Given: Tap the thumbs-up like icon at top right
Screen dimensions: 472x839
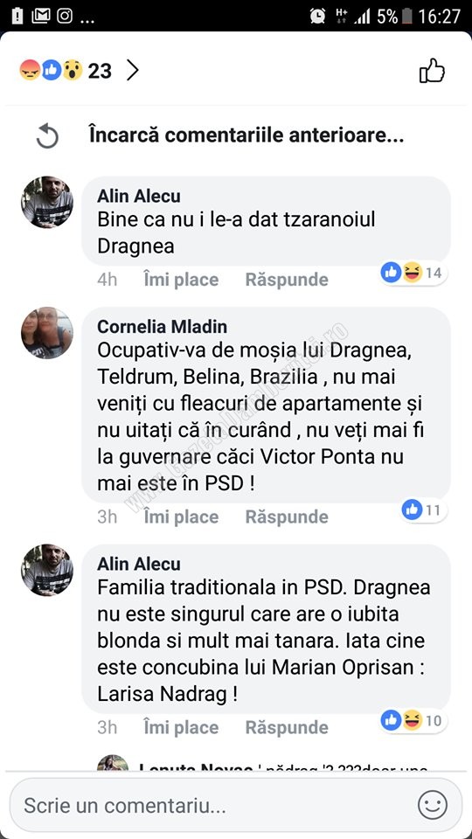Looking at the screenshot, I should (x=432, y=71).
